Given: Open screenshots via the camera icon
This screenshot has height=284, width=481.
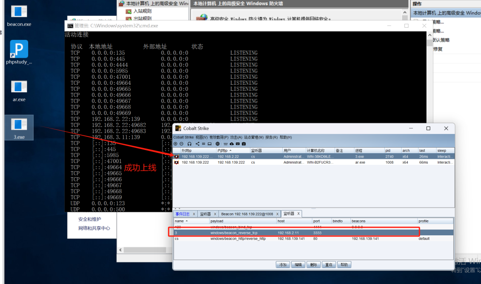Looking at the screenshot, I should point(244,144).
